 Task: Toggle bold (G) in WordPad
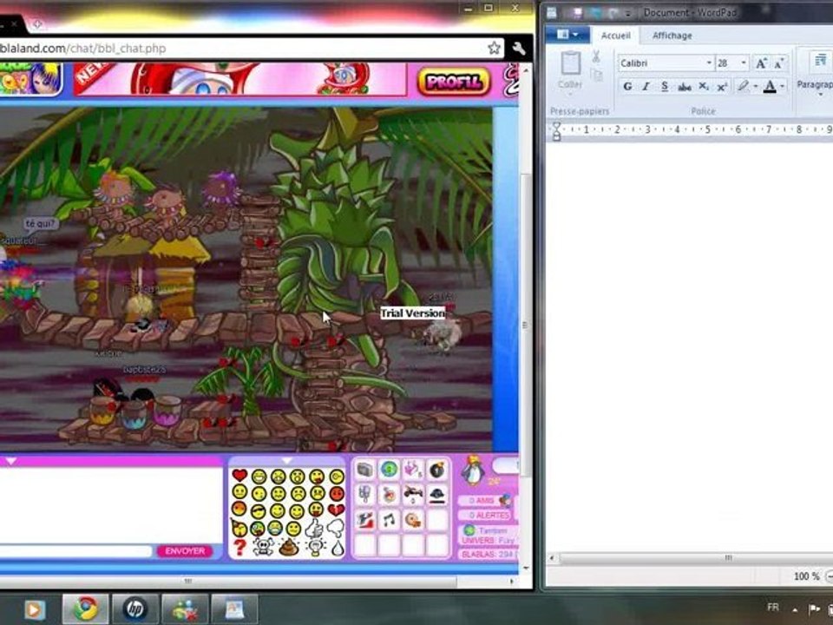[x=627, y=86]
